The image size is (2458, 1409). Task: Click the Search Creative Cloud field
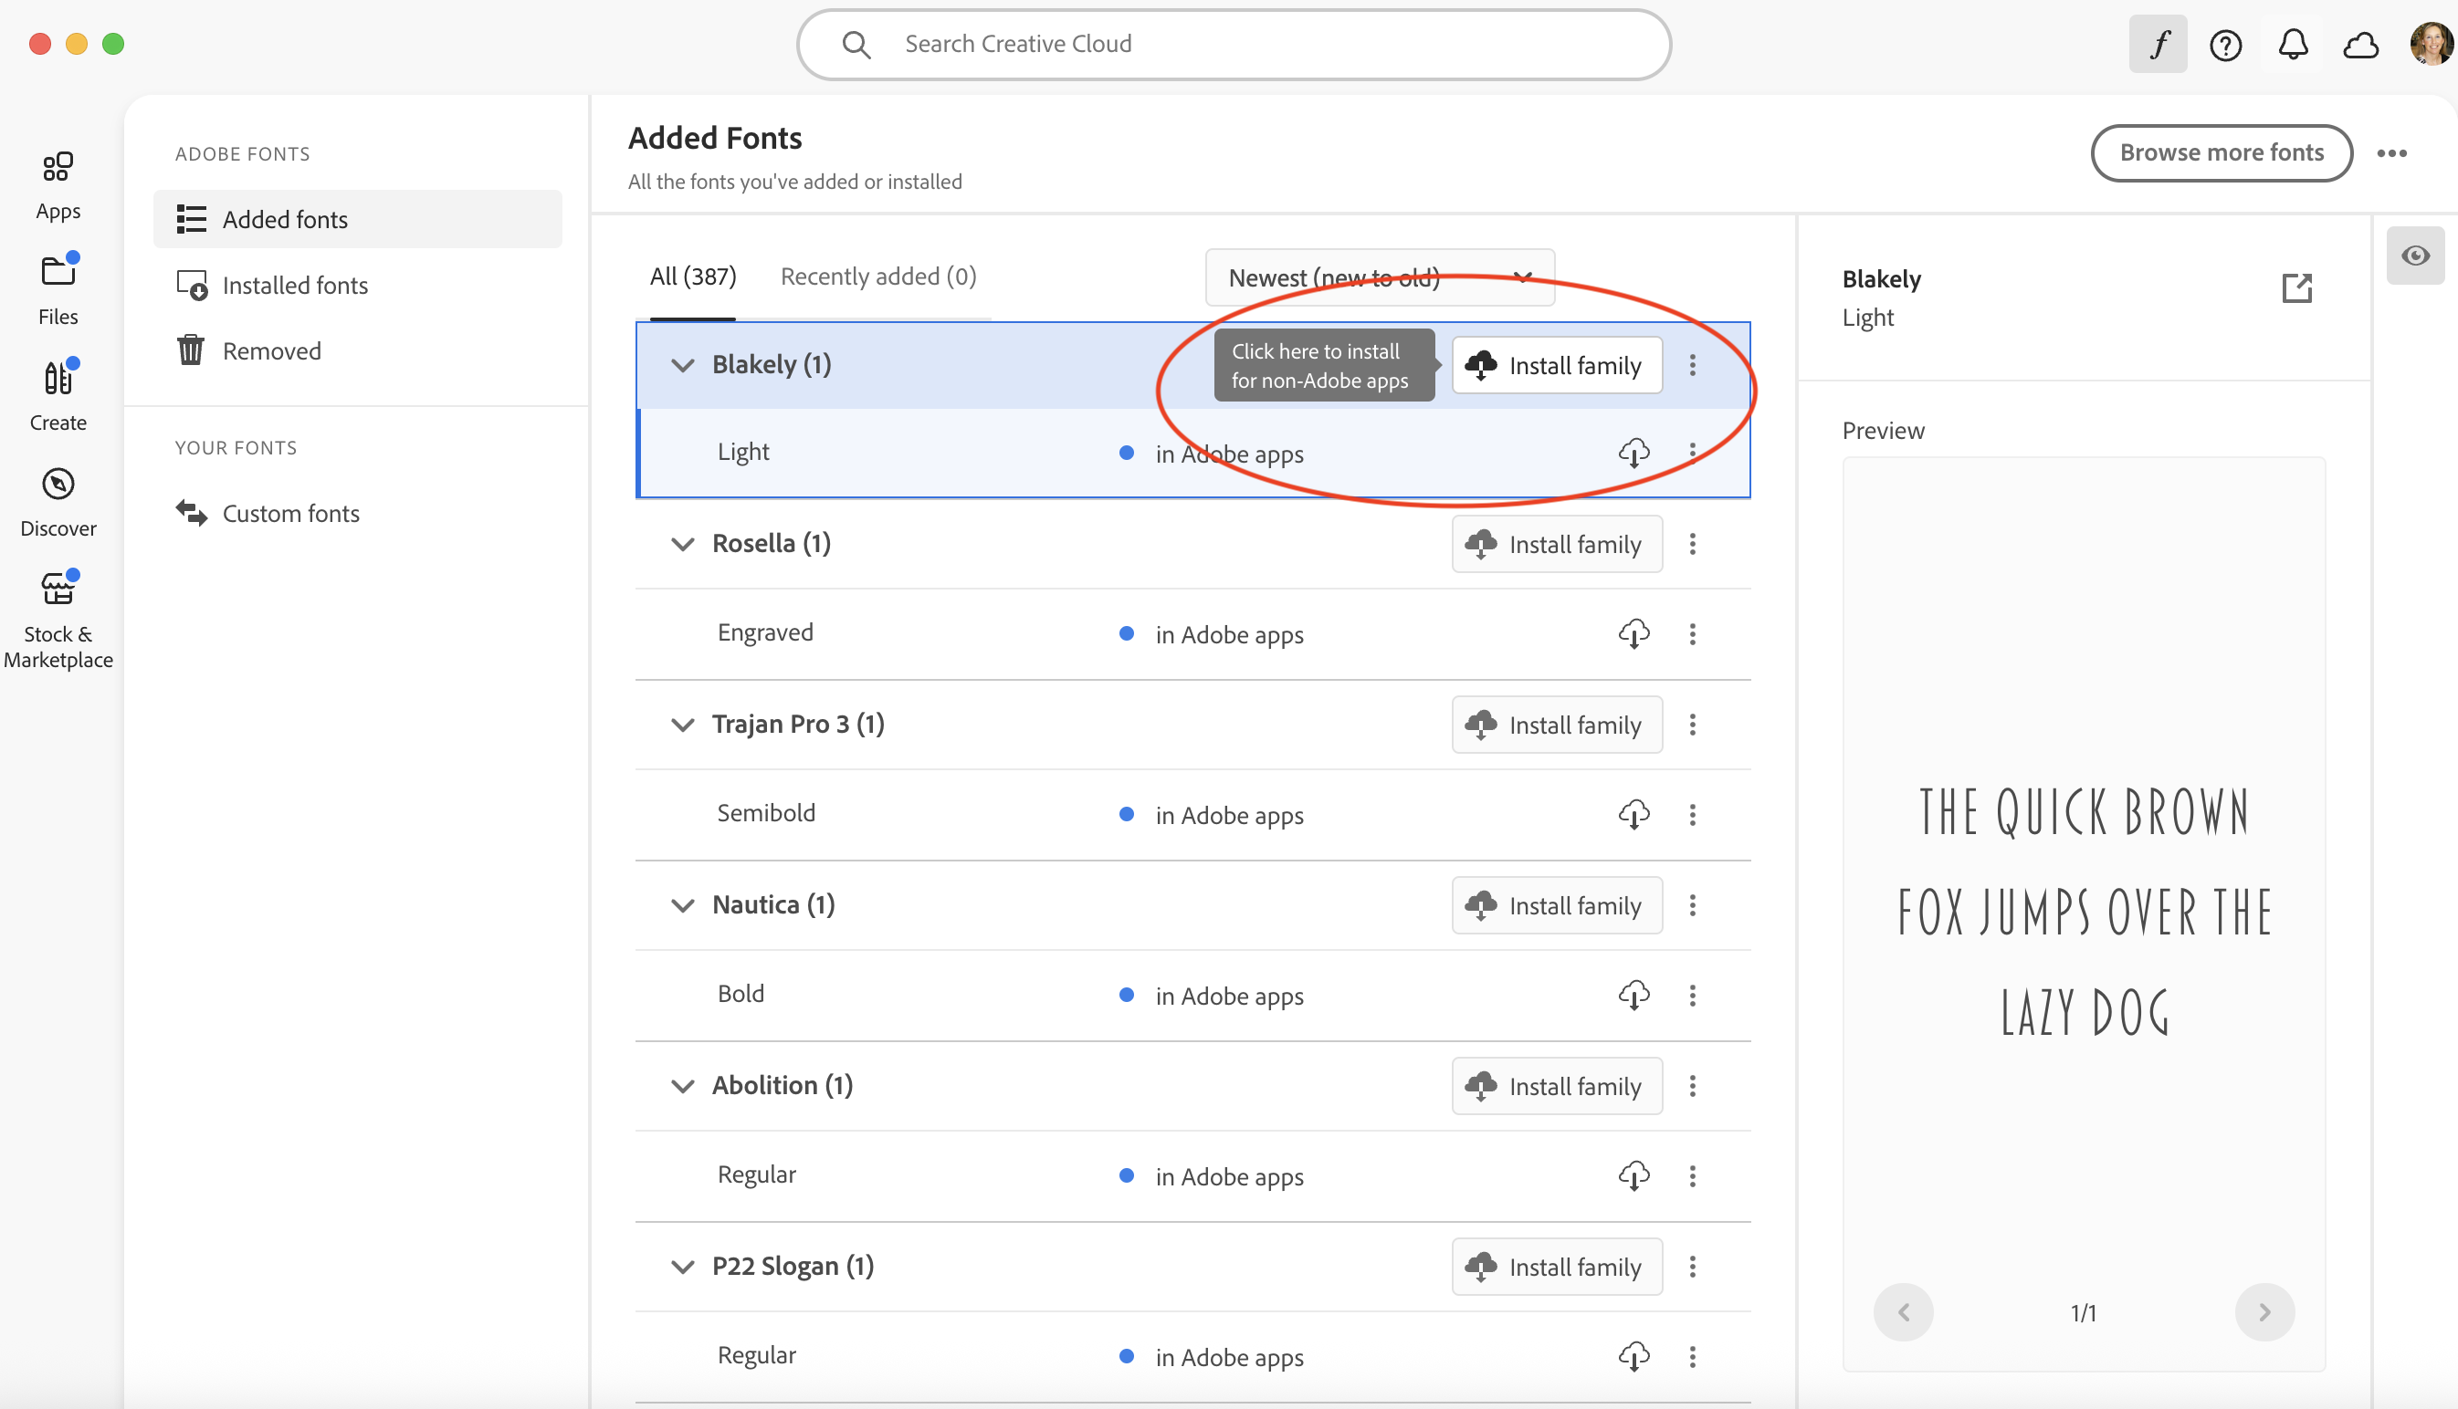(x=1234, y=45)
